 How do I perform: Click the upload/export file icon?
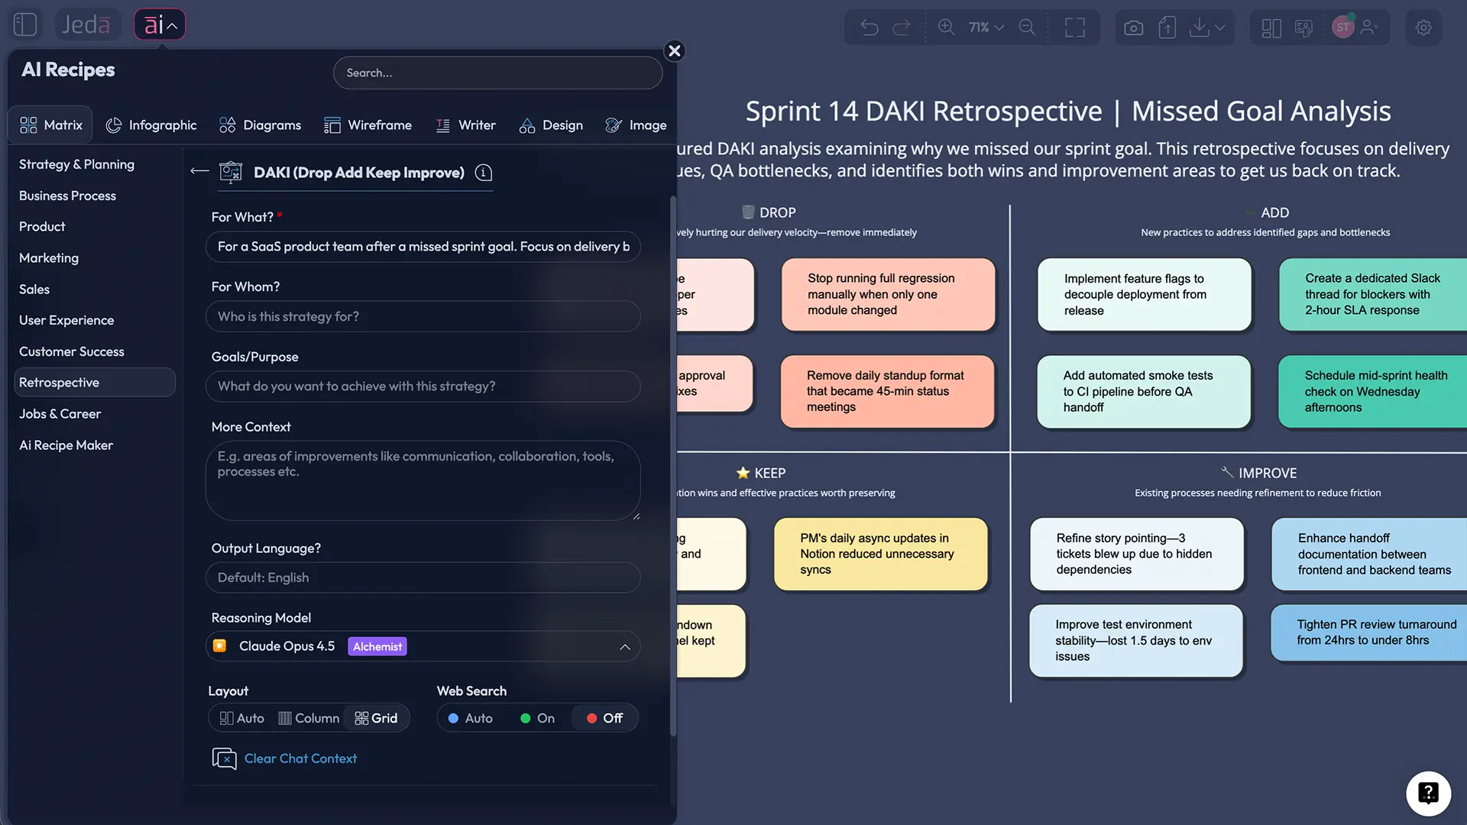coord(1167,27)
